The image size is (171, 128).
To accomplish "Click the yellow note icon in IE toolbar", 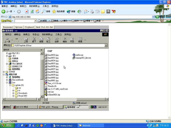I will pos(103,11).
